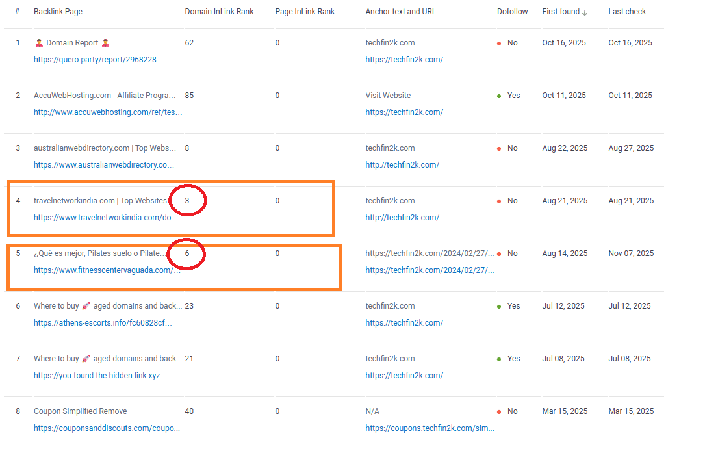Open the australianwebdirectory.com link
This screenshot has width=705, height=453.
tap(104, 165)
